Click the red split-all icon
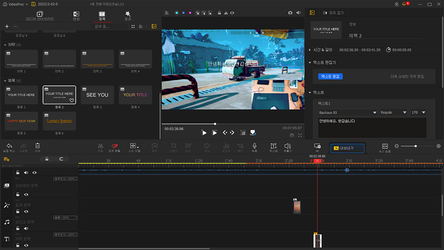This screenshot has width=444, height=250. pyautogui.click(x=115, y=146)
